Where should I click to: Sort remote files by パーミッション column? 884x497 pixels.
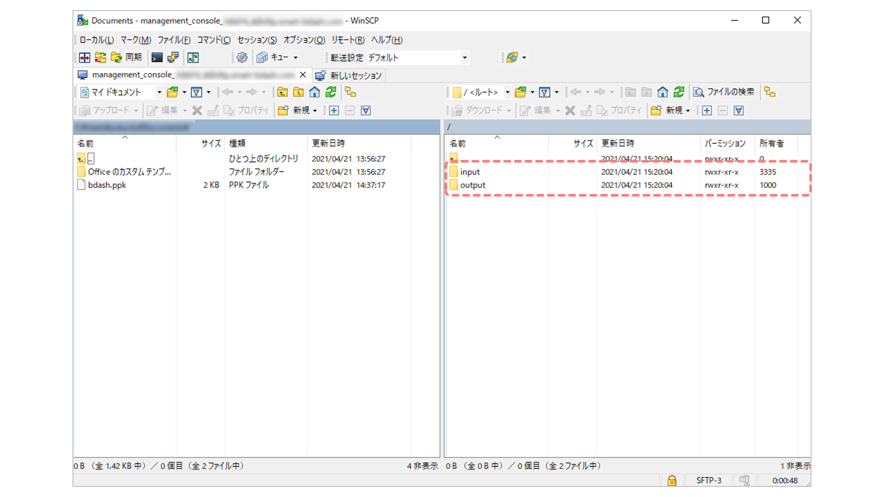[x=728, y=144]
